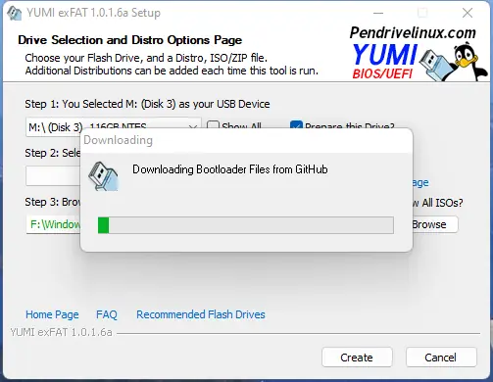Viewport: 493px width, 382px height.
Task: Click the Create button
Action: 357,358
